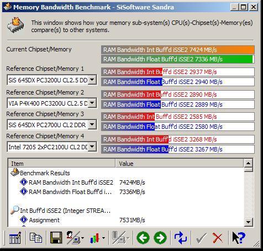Click the Int Buff'd 3268 MB/s bar

tap(178, 139)
